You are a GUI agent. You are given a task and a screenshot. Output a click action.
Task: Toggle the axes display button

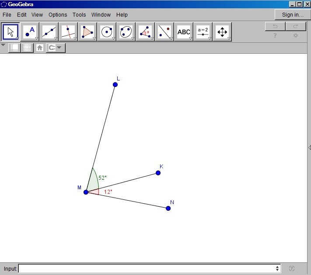point(14,48)
